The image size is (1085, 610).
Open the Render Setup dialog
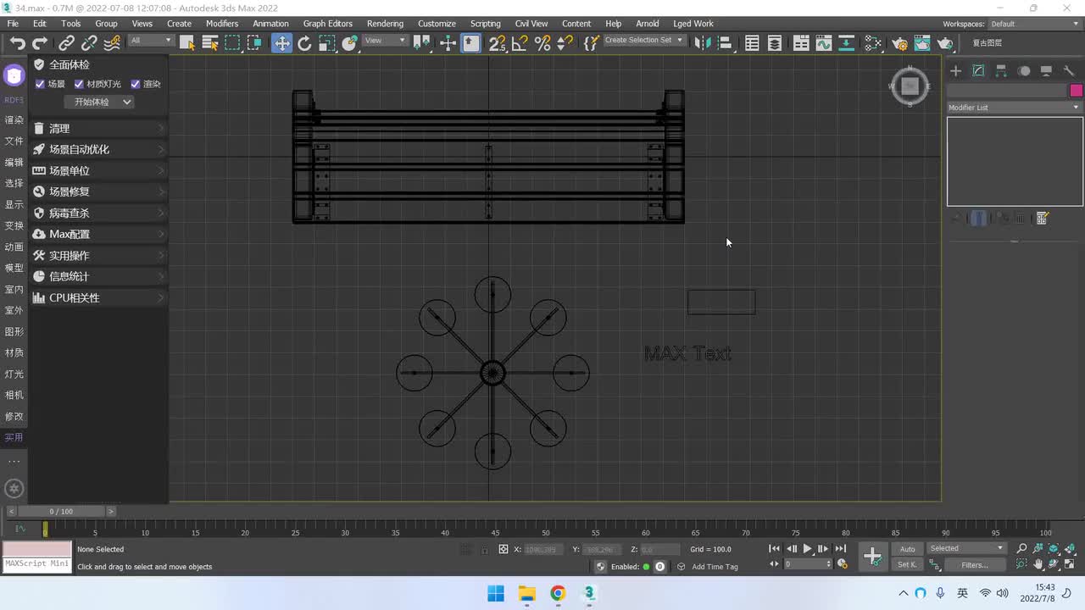click(x=900, y=43)
